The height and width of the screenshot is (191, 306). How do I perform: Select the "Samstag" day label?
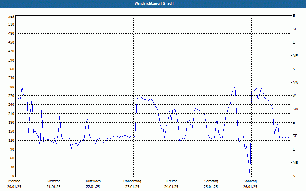(x=211, y=181)
